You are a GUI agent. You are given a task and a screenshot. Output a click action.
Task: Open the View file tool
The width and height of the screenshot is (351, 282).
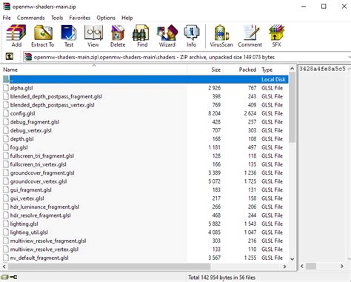pos(93,36)
